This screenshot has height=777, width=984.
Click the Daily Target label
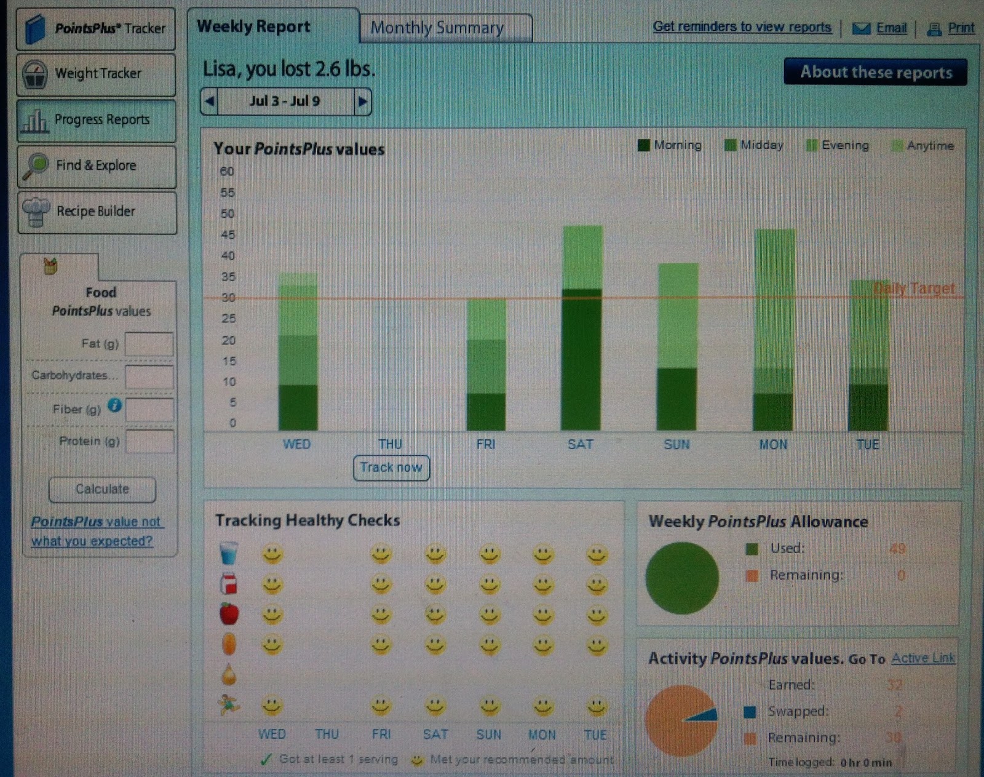[x=915, y=289]
